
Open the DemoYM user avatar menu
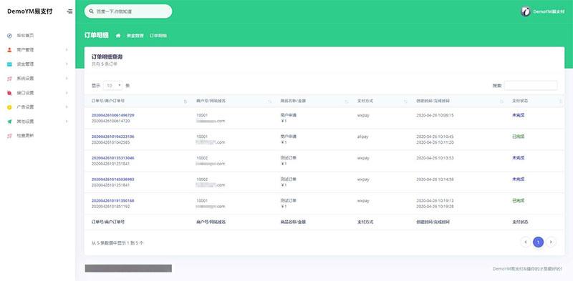(x=526, y=11)
